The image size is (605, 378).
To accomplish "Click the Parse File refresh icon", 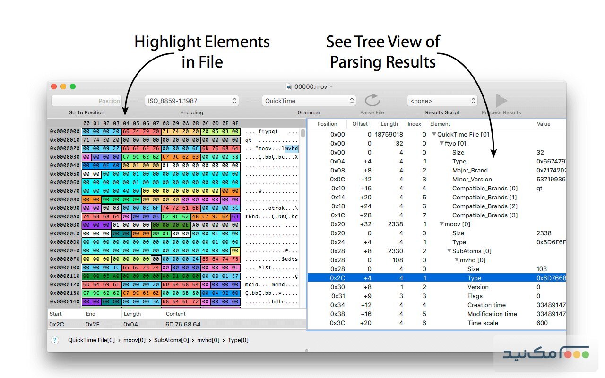I will [372, 100].
